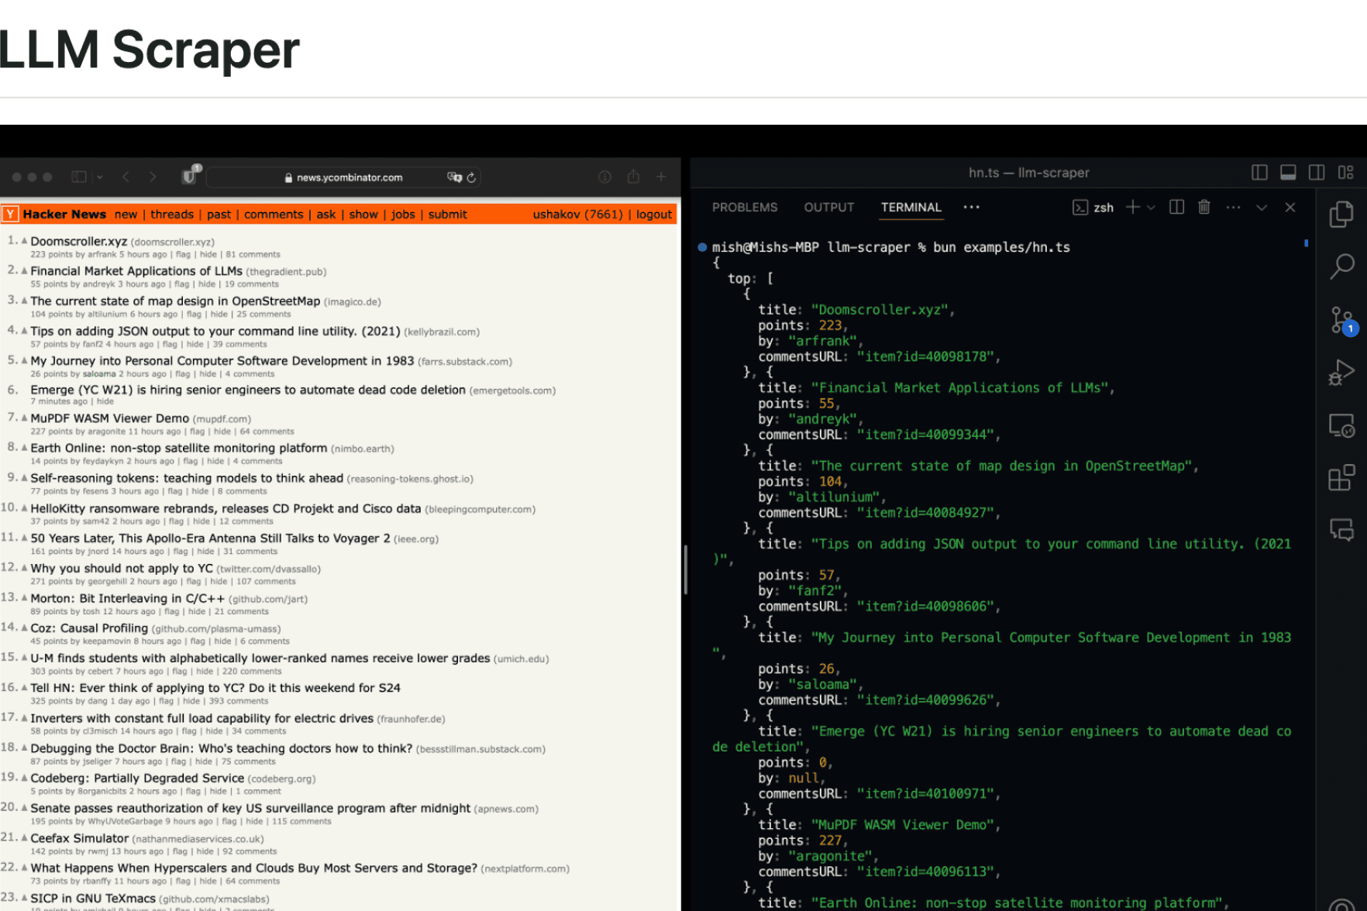Click Hacker News Y logo
This screenshot has width=1367, height=911.
tap(10, 214)
